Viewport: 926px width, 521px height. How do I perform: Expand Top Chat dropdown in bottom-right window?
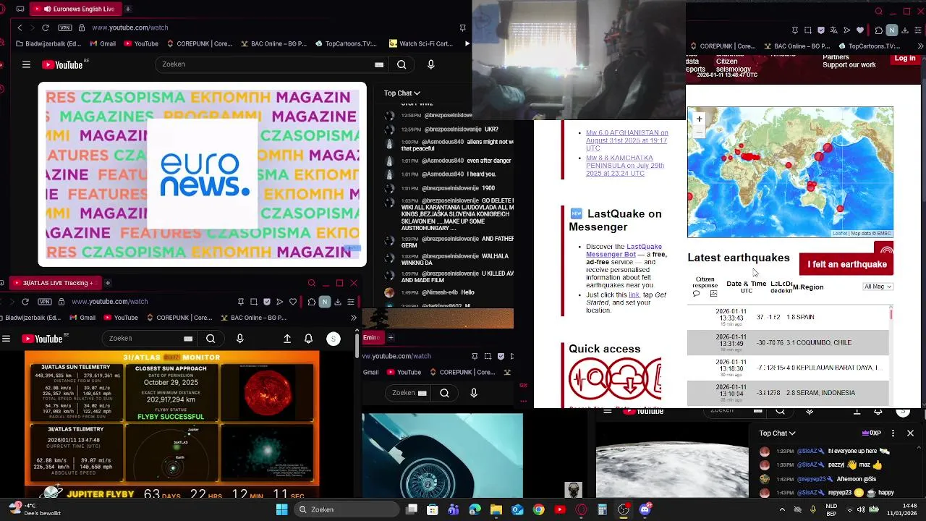[x=778, y=433]
